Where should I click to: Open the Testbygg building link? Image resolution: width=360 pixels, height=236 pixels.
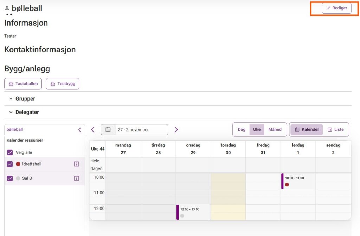click(63, 84)
